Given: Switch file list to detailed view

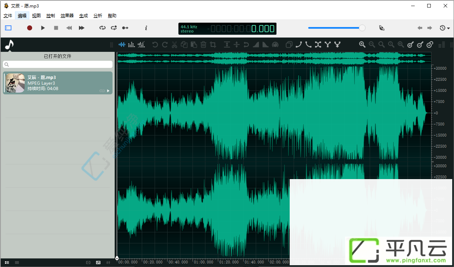Looking at the screenshot, I should click(x=7, y=263).
